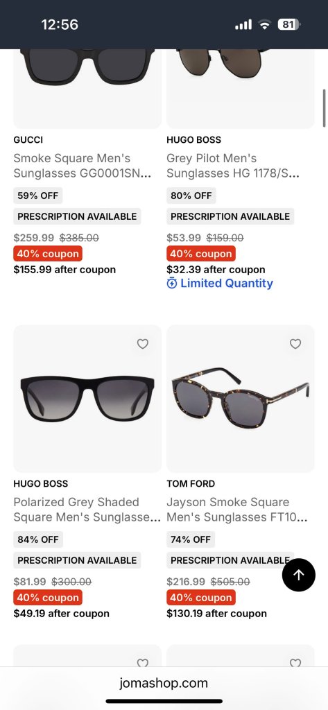The image size is (328, 710).
Task: Tap Prescription Available tag under Gucci item
Action: [77, 216]
